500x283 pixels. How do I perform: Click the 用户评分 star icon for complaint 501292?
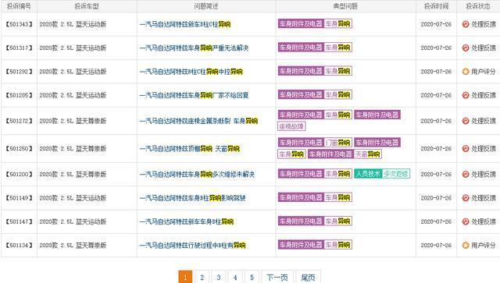[466, 72]
